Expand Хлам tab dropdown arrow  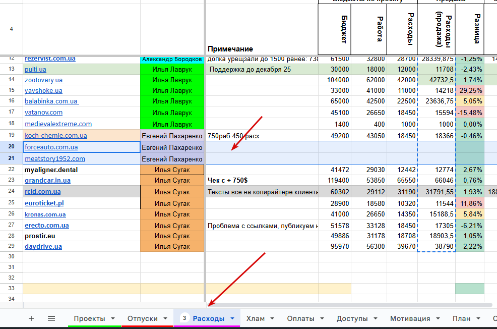tap(272, 318)
